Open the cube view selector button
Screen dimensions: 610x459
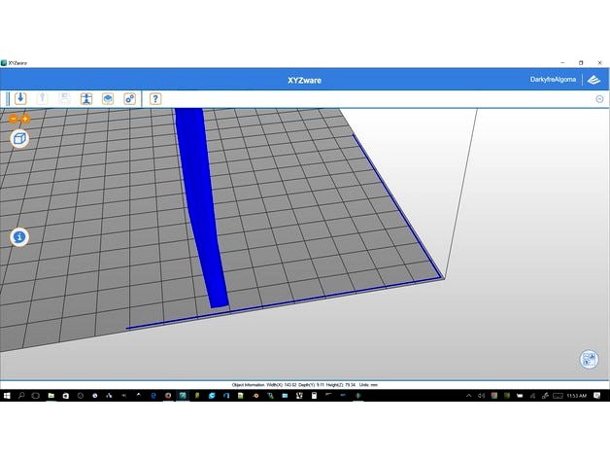point(19,139)
